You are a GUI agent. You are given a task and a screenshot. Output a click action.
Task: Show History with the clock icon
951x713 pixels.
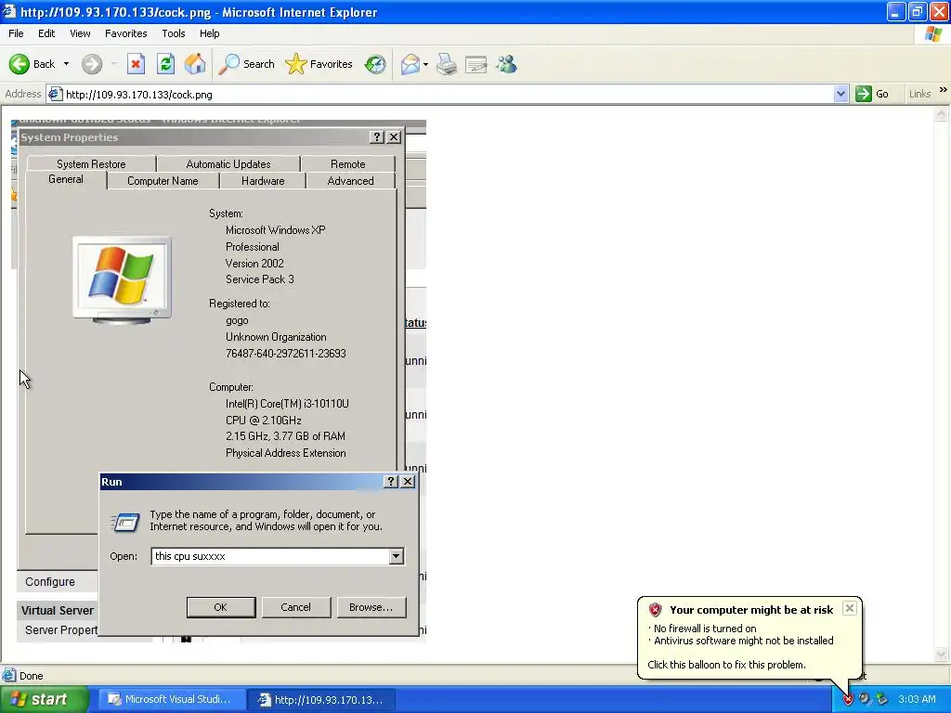[375, 64]
